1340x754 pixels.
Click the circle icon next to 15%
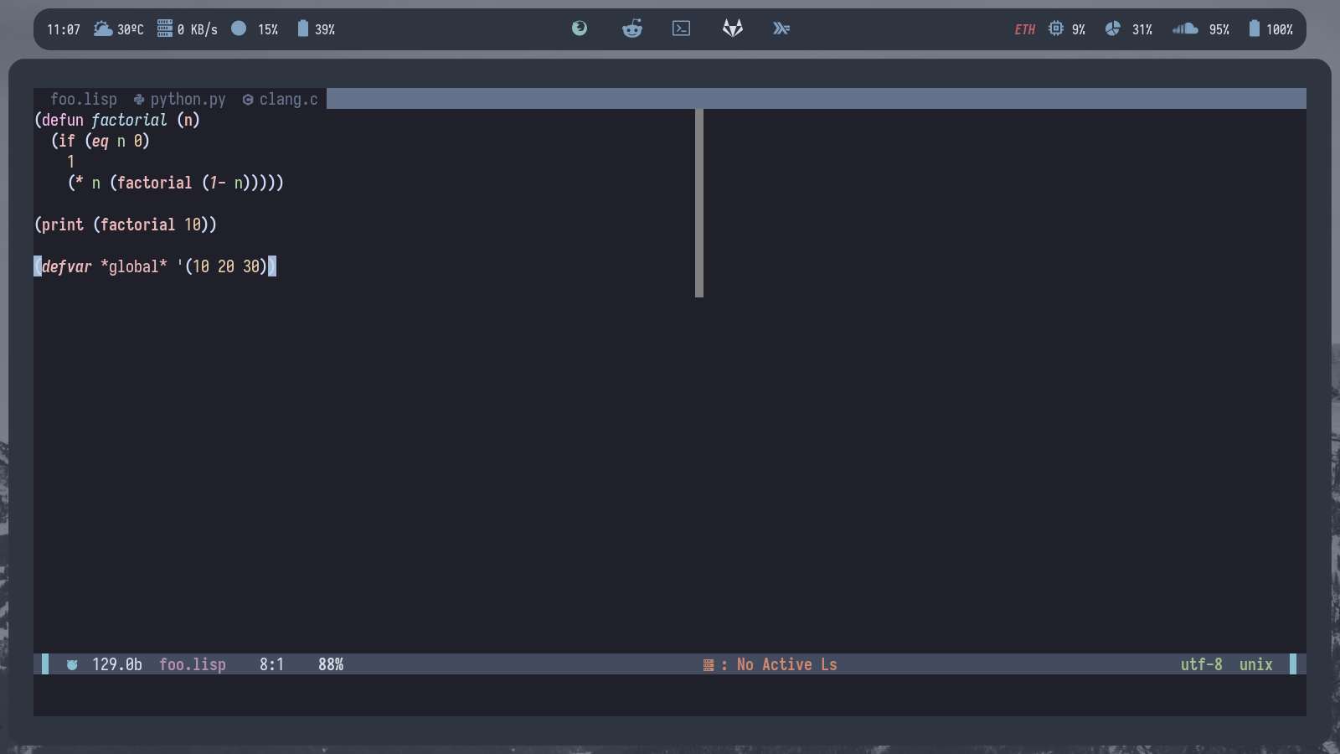[239, 28]
